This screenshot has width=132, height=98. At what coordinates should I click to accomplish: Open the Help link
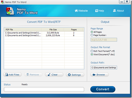tap(100, 11)
